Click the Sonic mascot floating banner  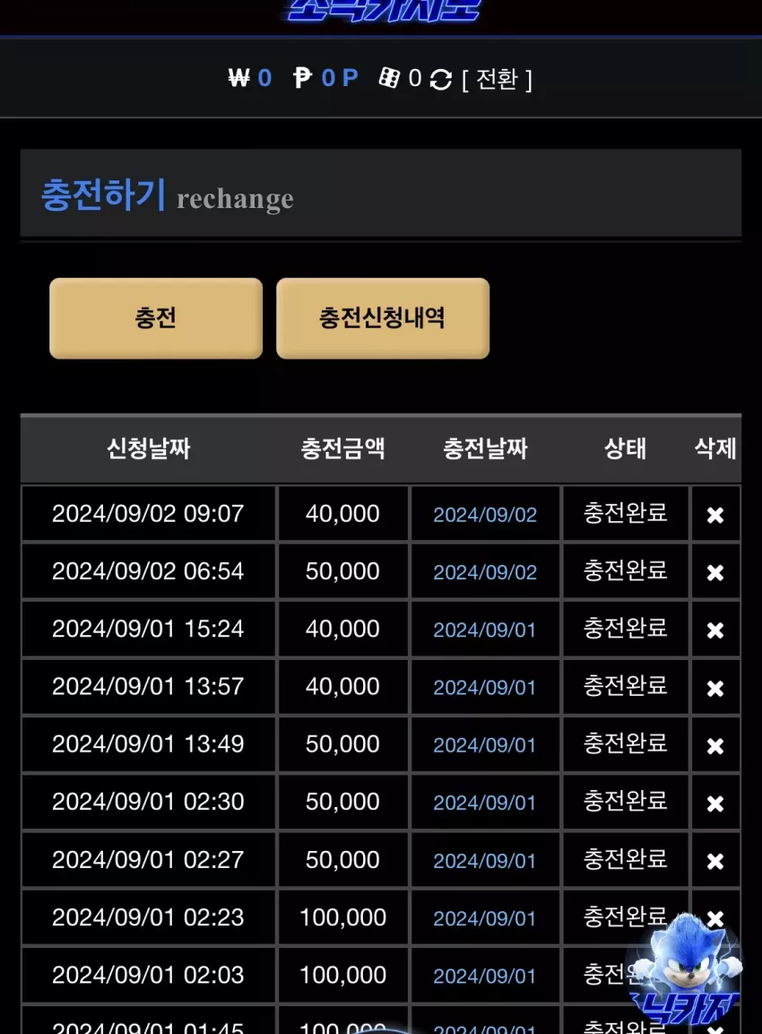[686, 968]
